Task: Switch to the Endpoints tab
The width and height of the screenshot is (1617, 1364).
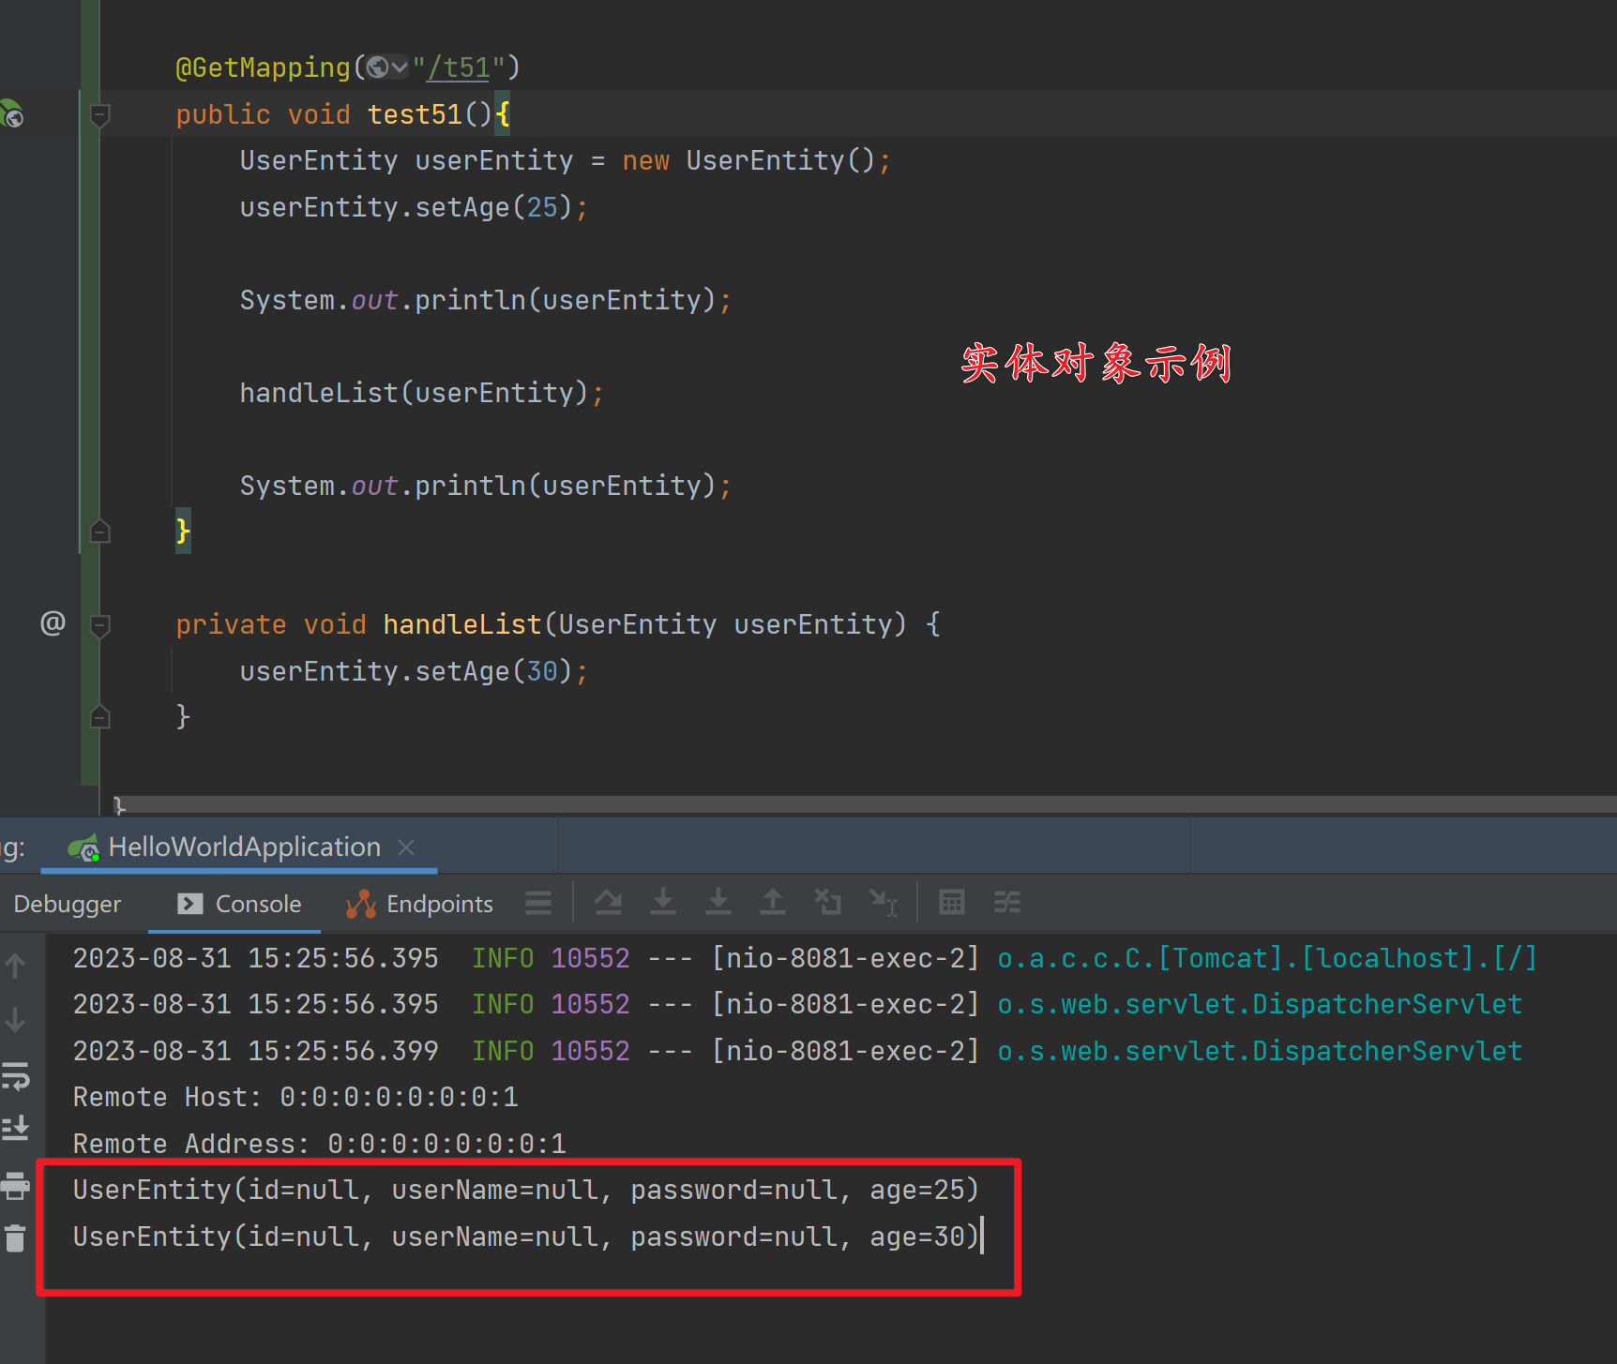Action: click(420, 904)
